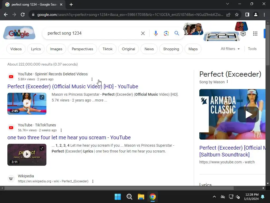Open the Google apps grid
Viewport: 270px width, 203px height.
coord(255,34)
